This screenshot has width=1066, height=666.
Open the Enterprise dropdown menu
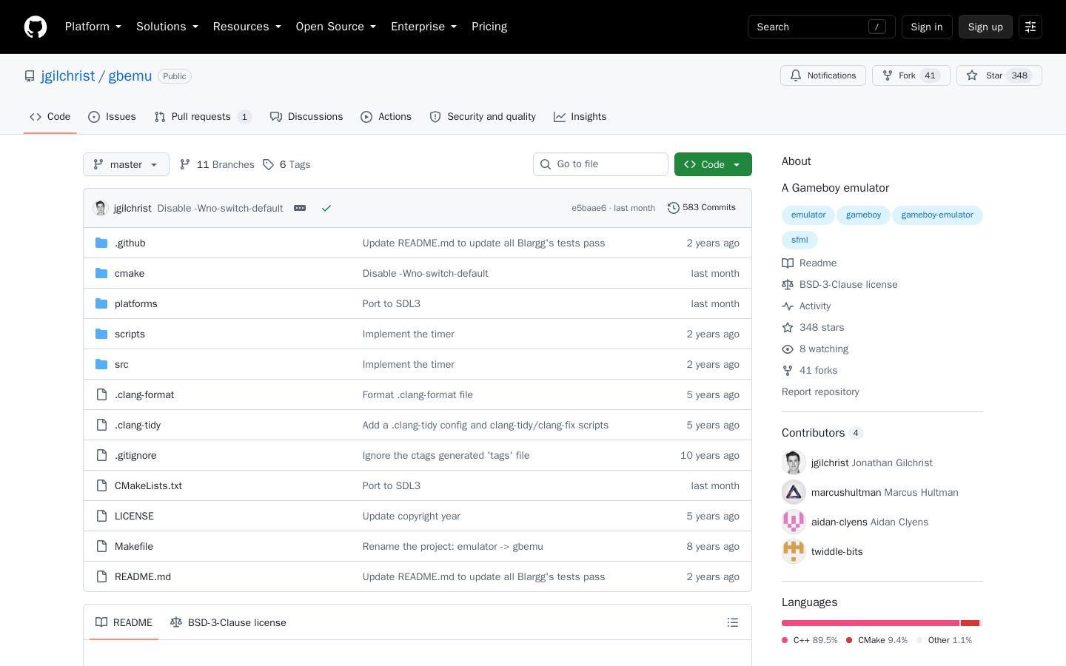424,27
